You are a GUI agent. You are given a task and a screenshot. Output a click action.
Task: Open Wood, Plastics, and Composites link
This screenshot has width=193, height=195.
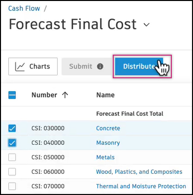pos(139,172)
